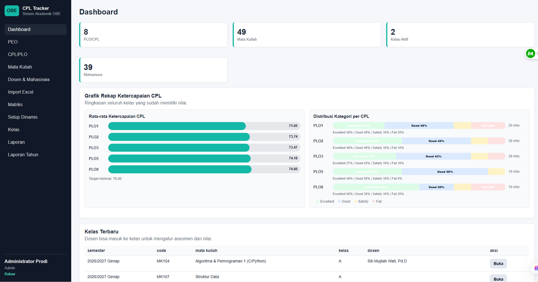Click the PLO8 average progress bar
The width and height of the screenshot is (538, 282).
tap(204, 169)
